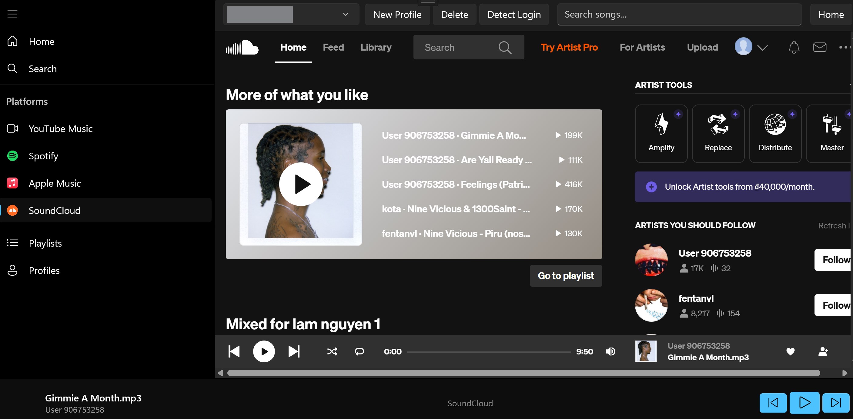
Task: Open User 906753258 artist avatar
Action: point(651,260)
